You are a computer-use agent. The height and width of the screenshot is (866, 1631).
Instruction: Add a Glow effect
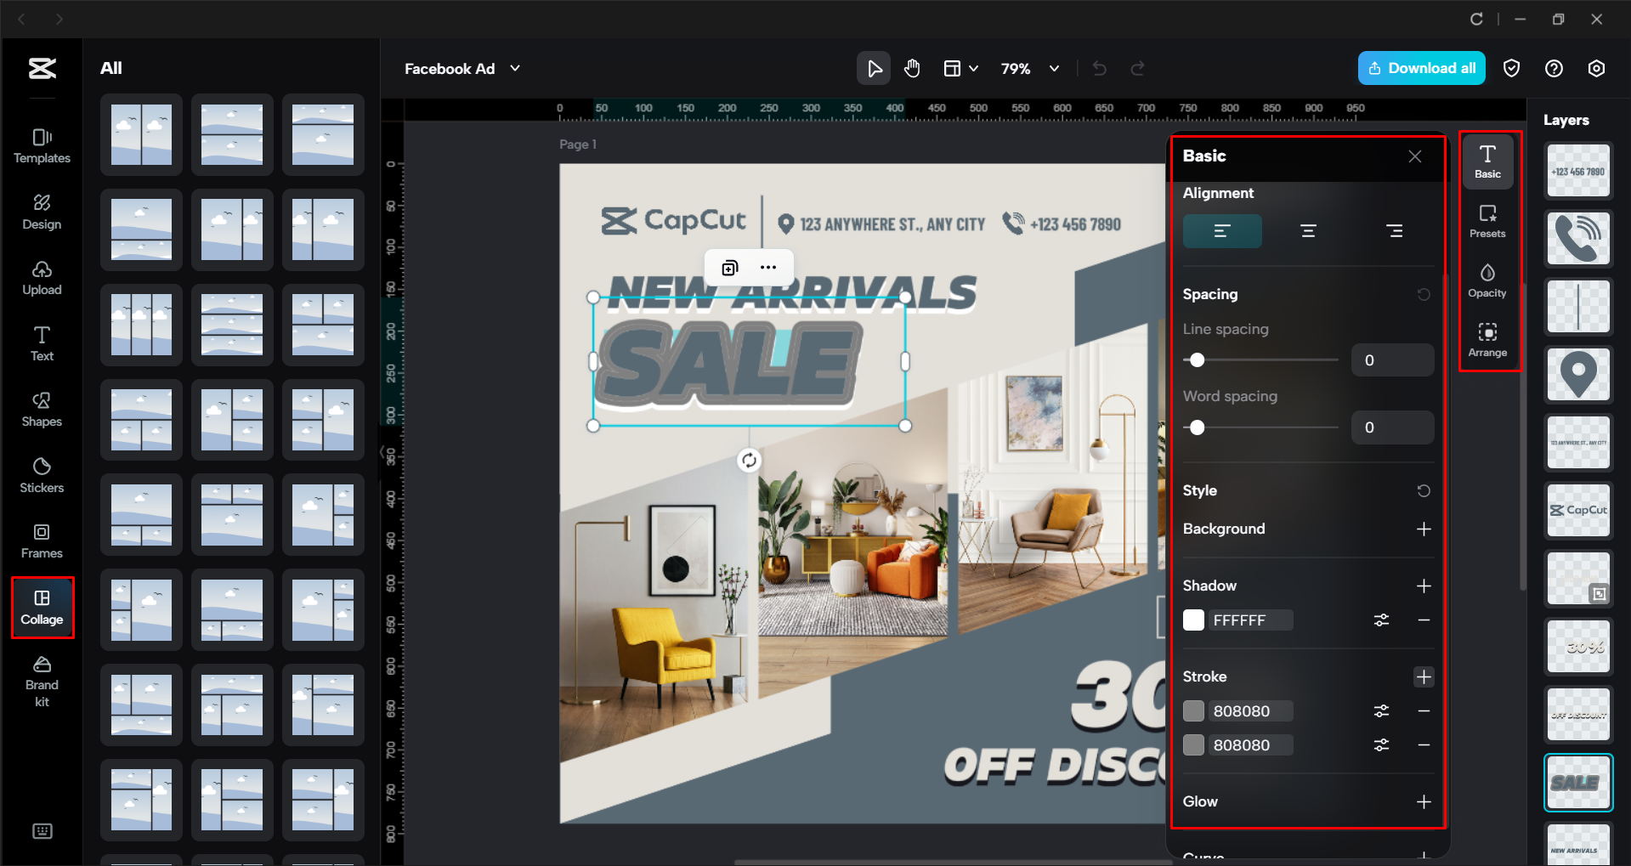pyautogui.click(x=1424, y=801)
